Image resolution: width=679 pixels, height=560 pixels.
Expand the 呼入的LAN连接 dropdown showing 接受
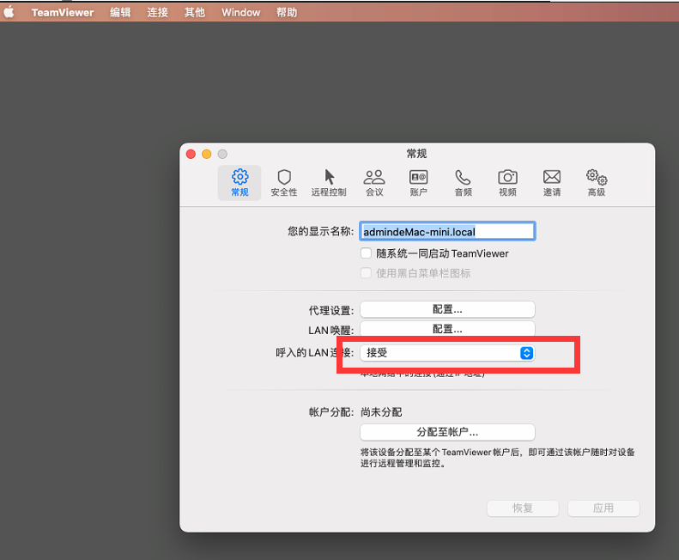pos(447,353)
